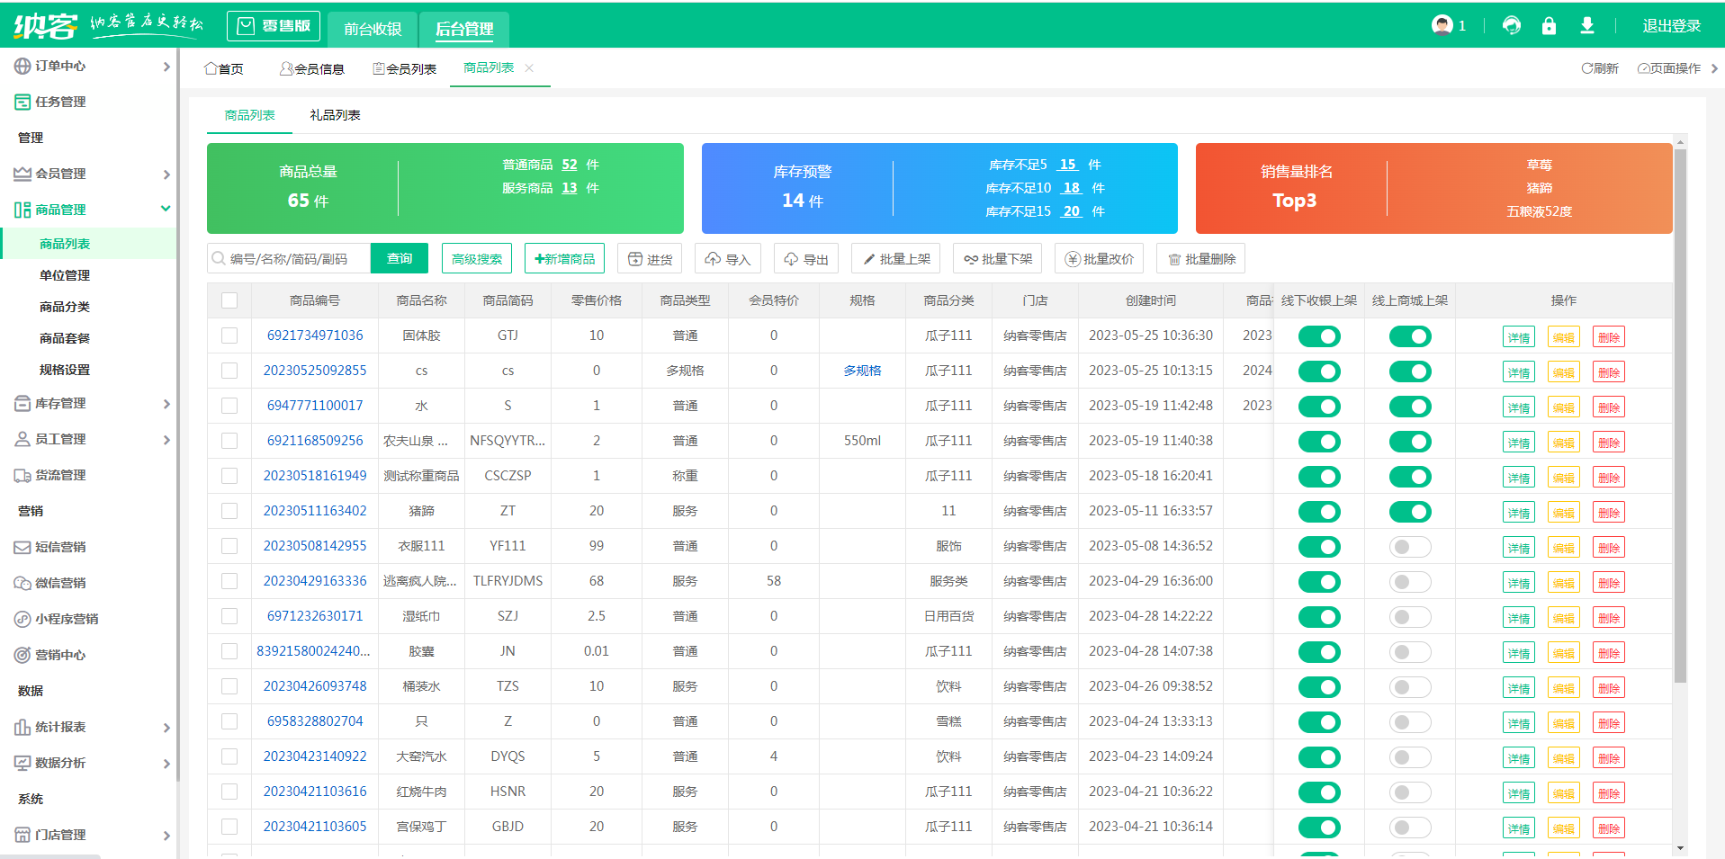Click the 进货 stock-in toolbar button
This screenshot has width=1725, height=859.
click(650, 259)
